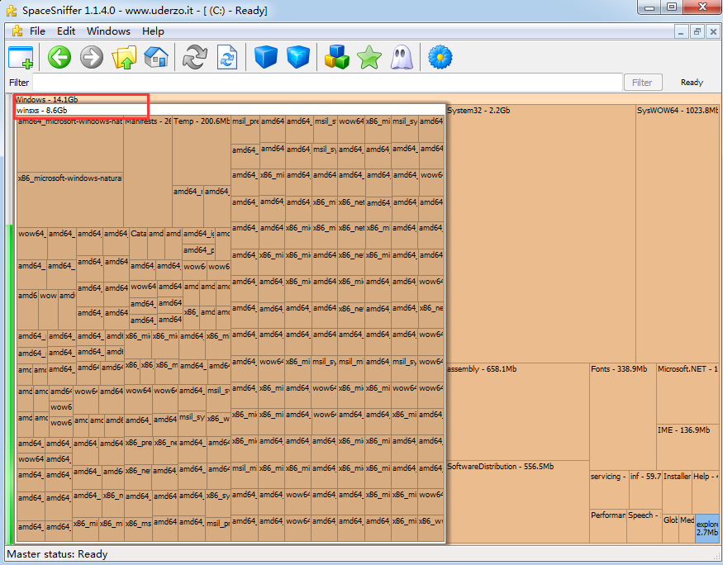Click the New View toolbar icon
This screenshot has width=723, height=565.
(21, 58)
